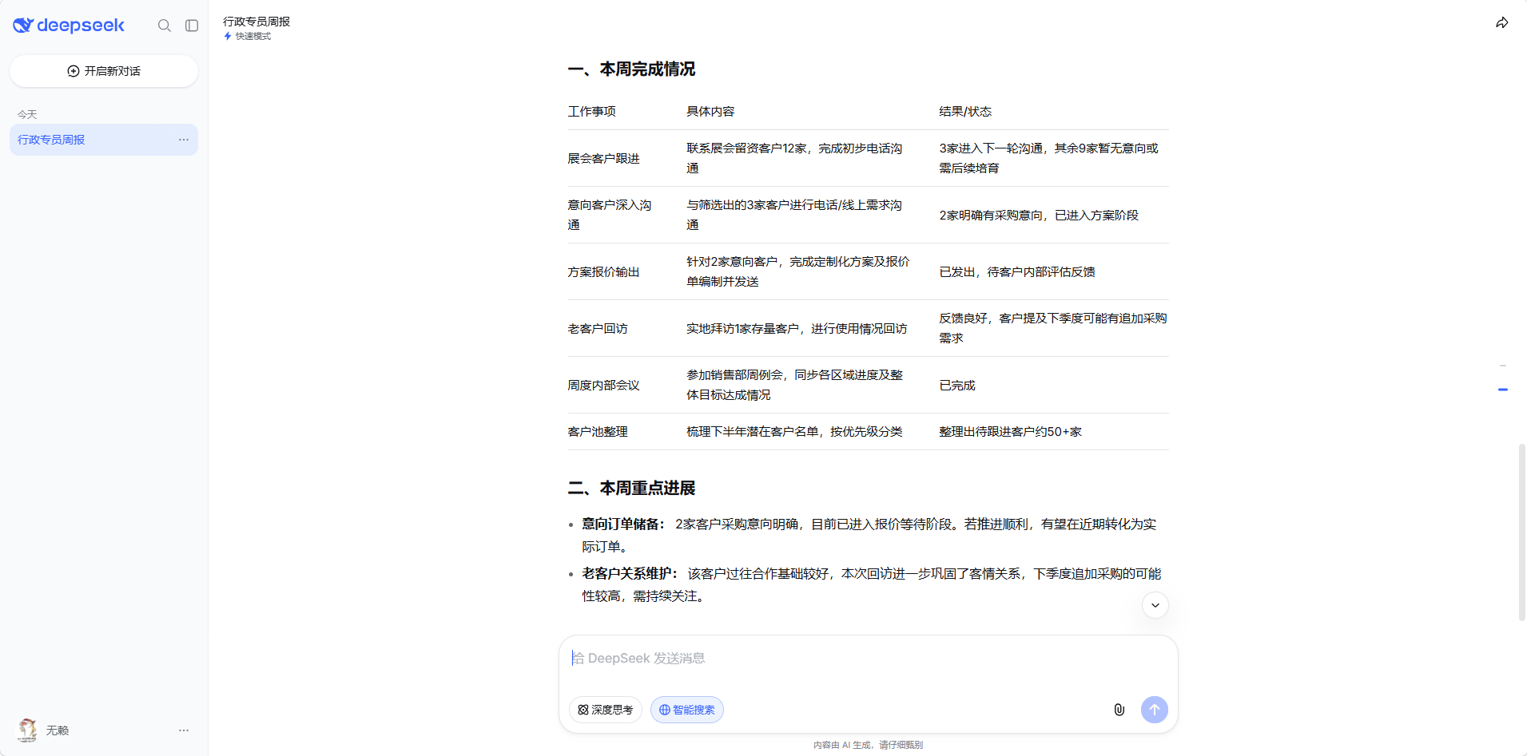Click cell 方案报价输出
The height and width of the screenshot is (756, 1527).
pyautogui.click(x=603, y=272)
